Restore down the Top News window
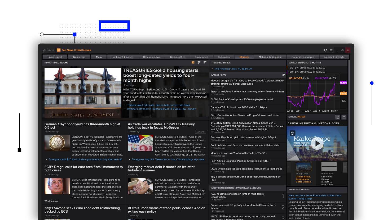Screen dimensions: 392x220 342,50
